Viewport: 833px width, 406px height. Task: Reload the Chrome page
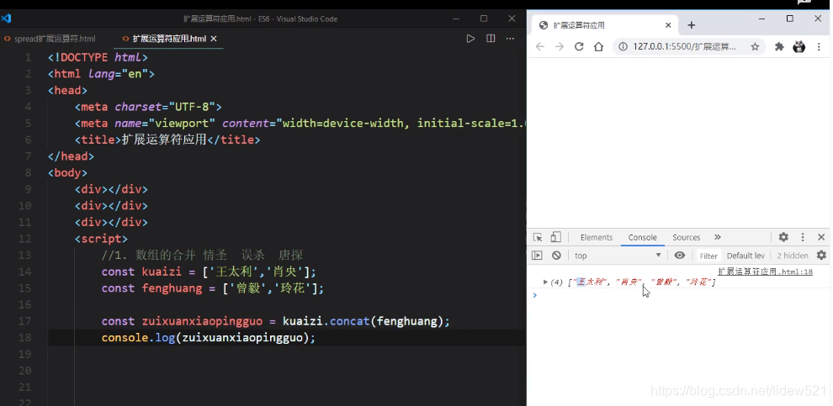(579, 47)
